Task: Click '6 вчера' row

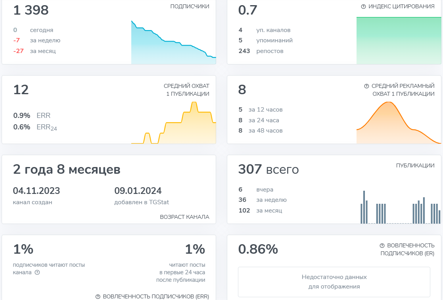Action: pos(256,190)
